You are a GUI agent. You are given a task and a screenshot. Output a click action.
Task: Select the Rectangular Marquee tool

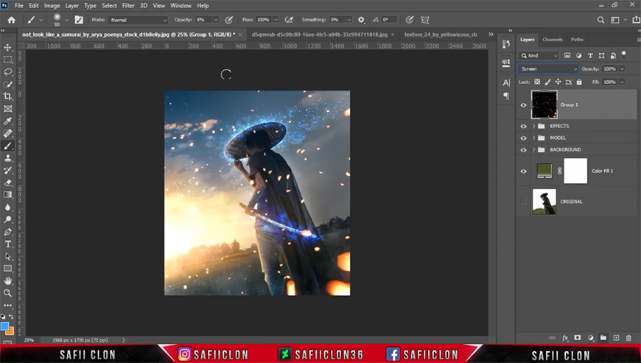[x=8, y=60]
